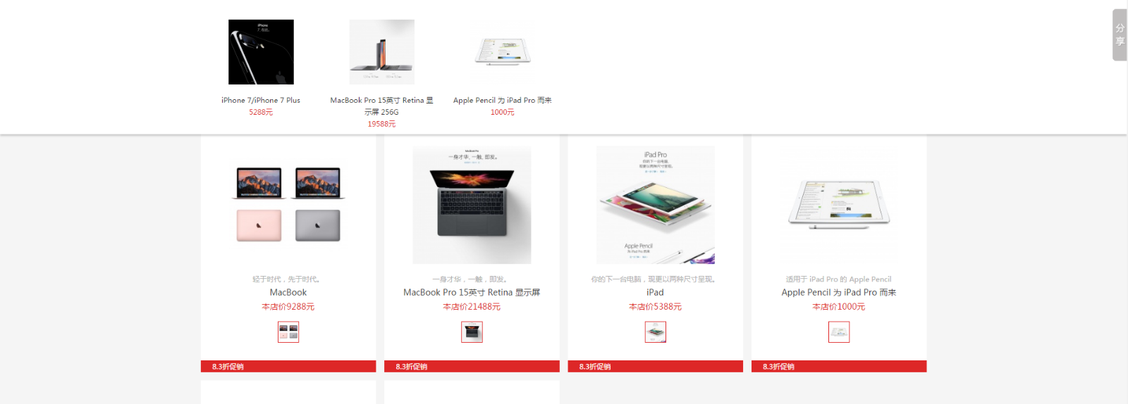The width and height of the screenshot is (1128, 404).
Task: Open the iPad Pro product picture
Action: point(656,205)
